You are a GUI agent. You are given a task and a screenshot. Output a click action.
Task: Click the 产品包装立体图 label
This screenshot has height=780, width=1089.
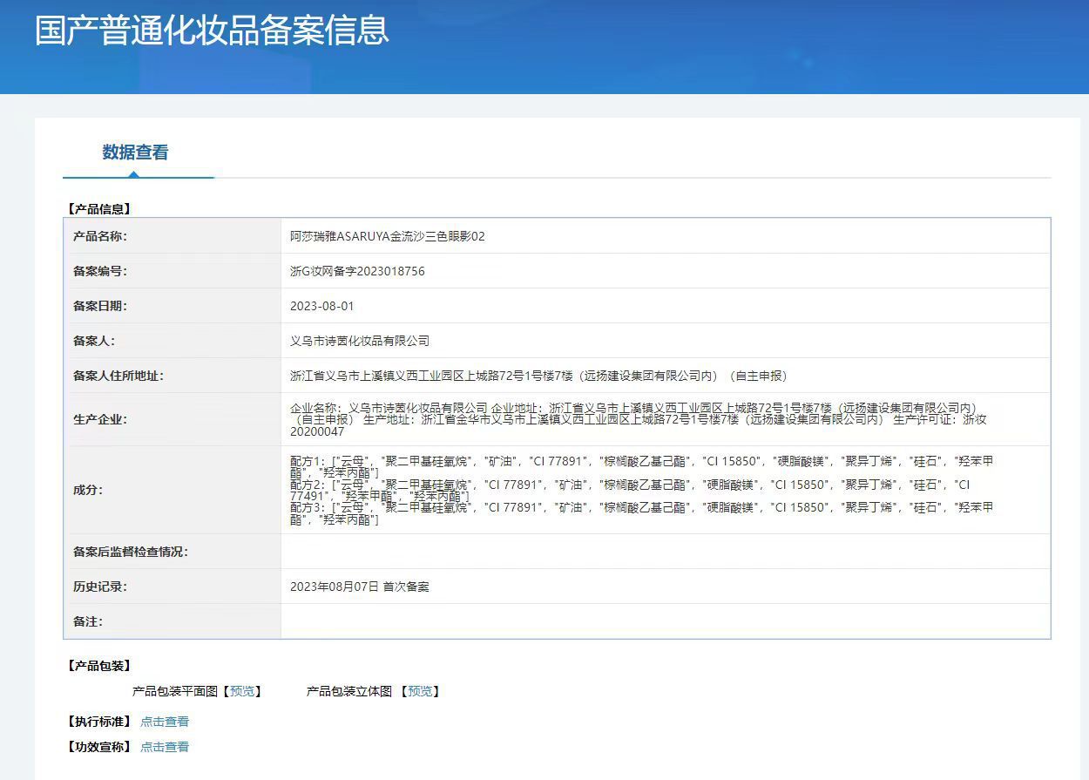click(x=348, y=691)
